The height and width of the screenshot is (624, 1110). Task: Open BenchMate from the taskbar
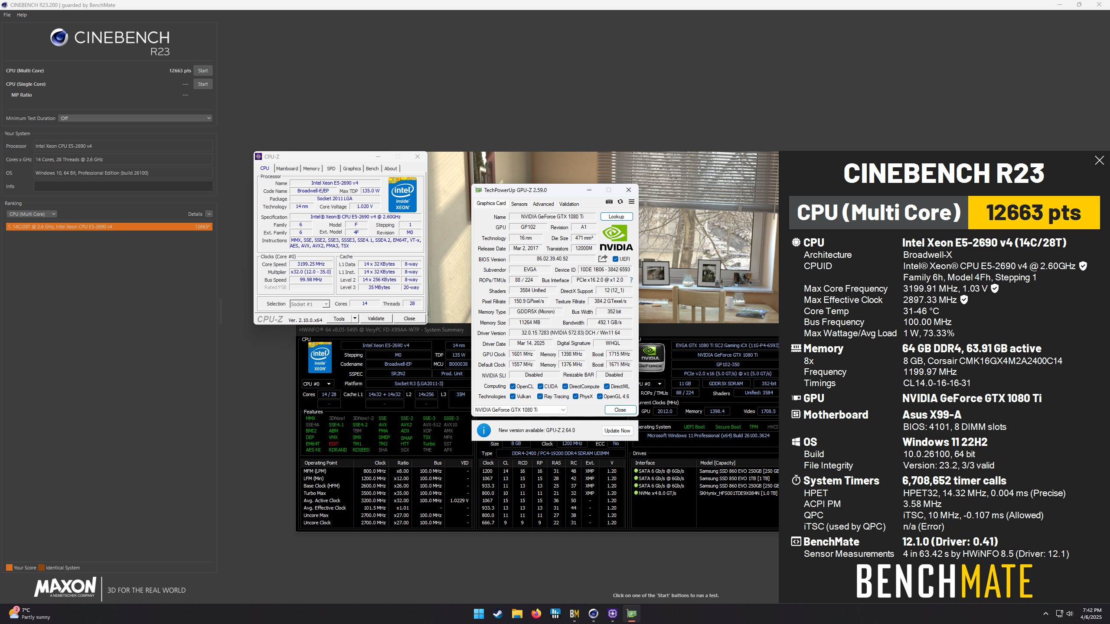tap(575, 614)
